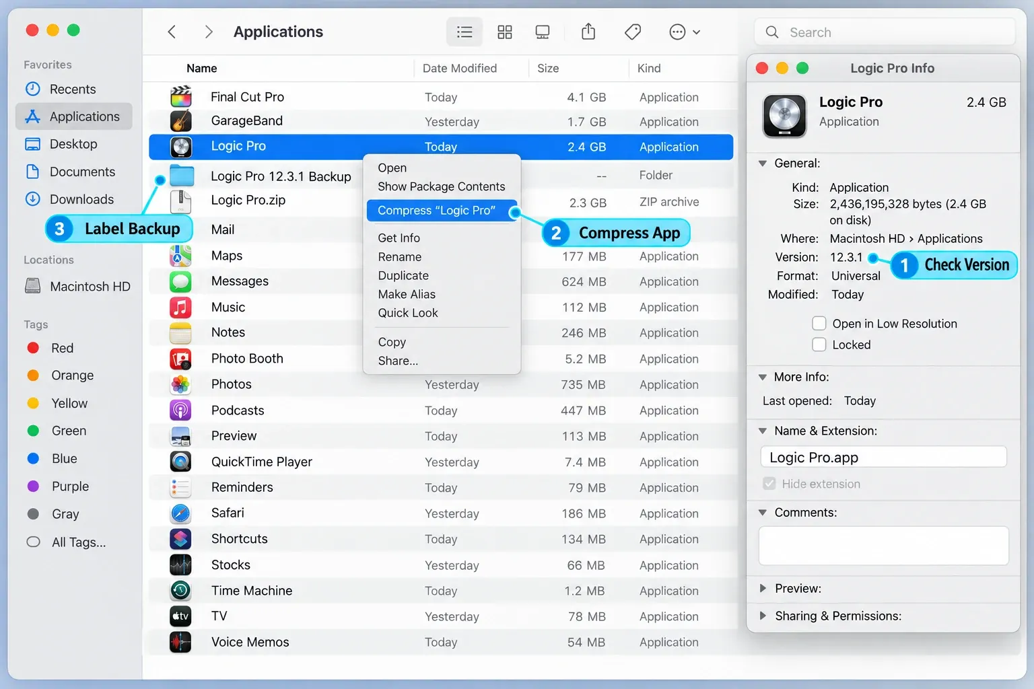The image size is (1034, 689).
Task: Open the More actions ellipsis dropdown
Action: [685, 32]
